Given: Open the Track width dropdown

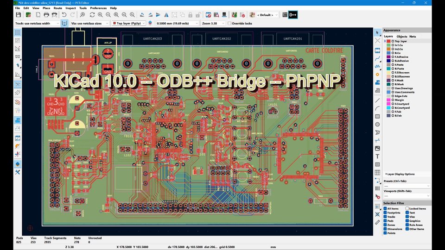Looking at the screenshot, I should [x=37, y=23].
